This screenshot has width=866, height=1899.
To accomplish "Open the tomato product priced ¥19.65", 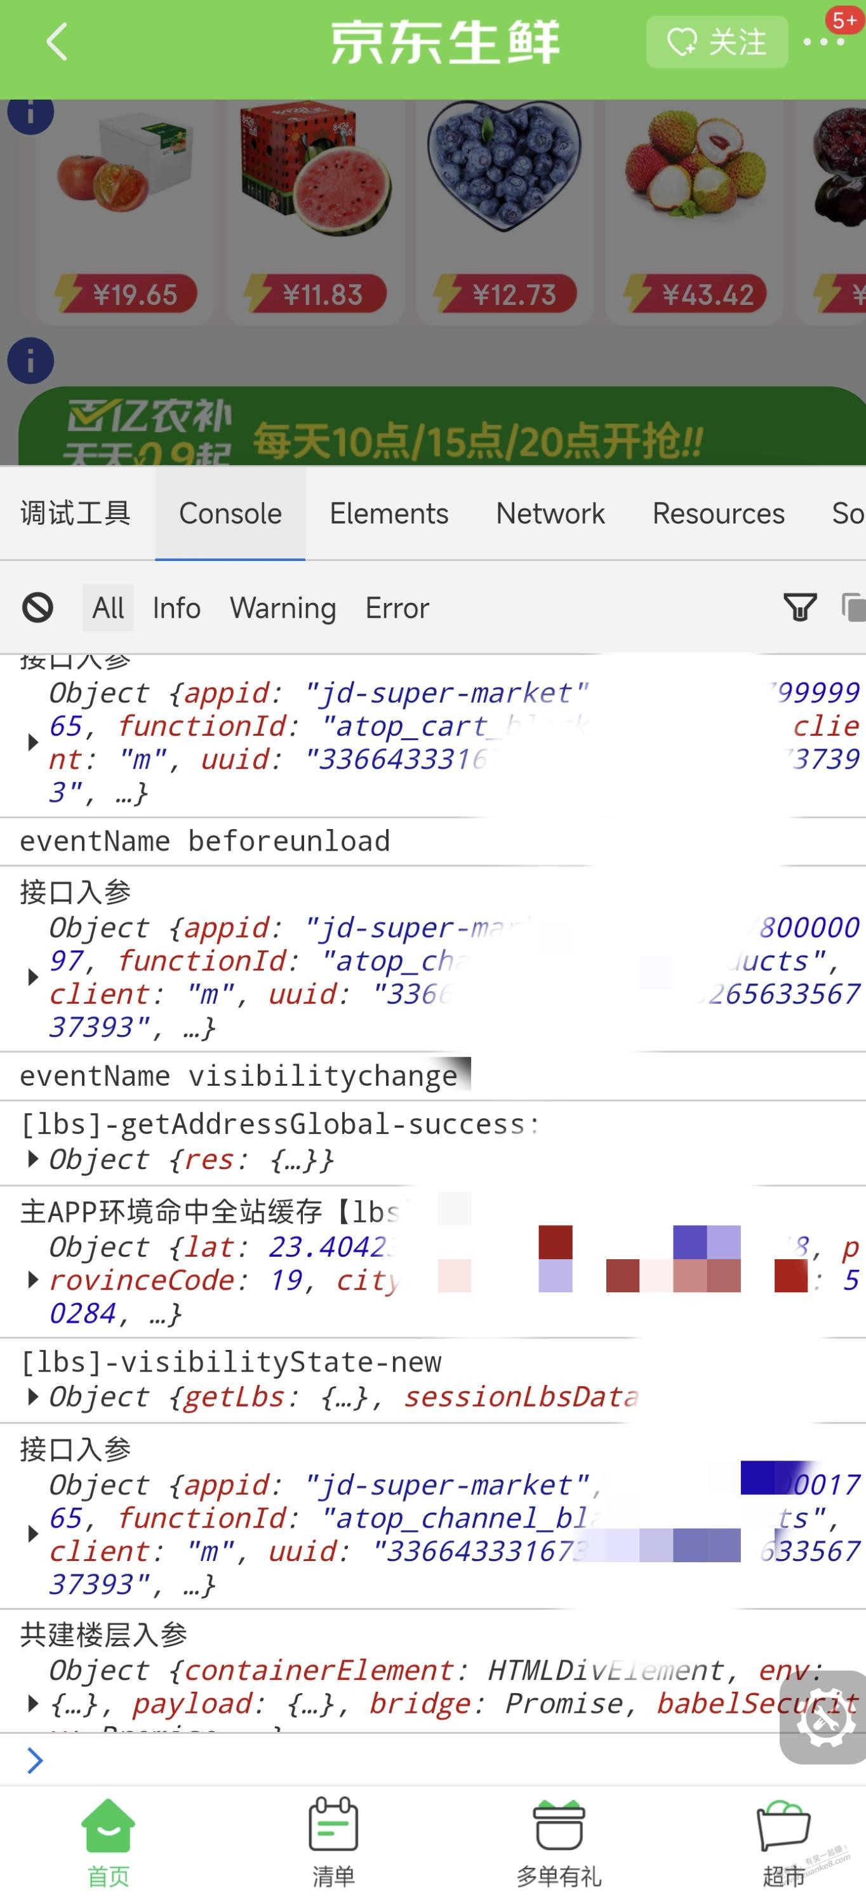I will 125,212.
